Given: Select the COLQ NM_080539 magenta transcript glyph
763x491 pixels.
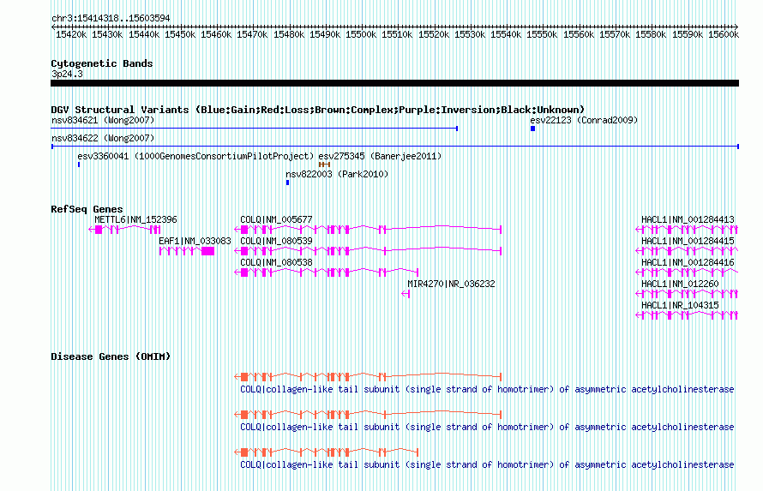Looking at the screenshot, I should point(368,251).
